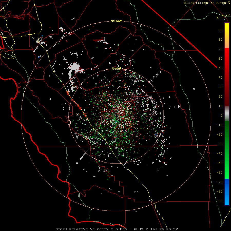Select the 30 value on the velocity scale

pyautogui.click(x=220, y=87)
